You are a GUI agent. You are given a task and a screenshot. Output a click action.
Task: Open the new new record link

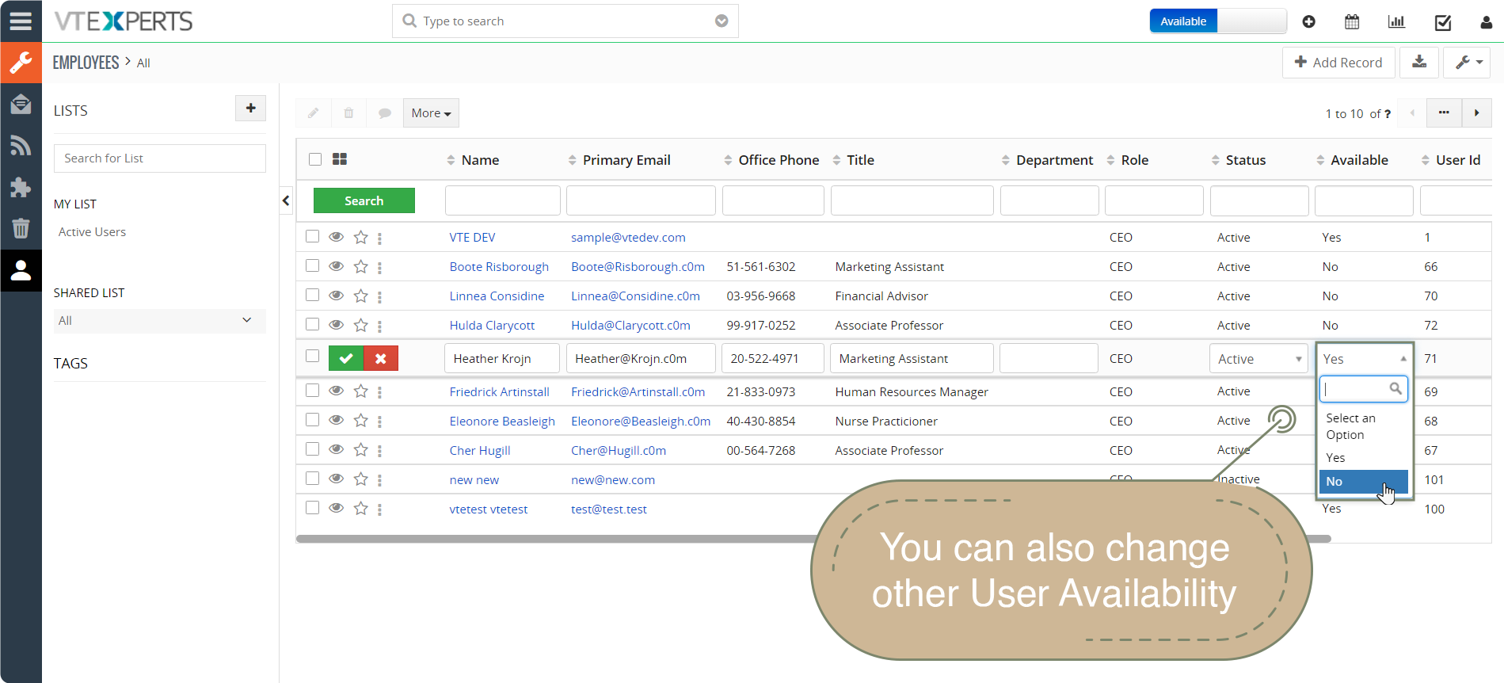pos(474,480)
